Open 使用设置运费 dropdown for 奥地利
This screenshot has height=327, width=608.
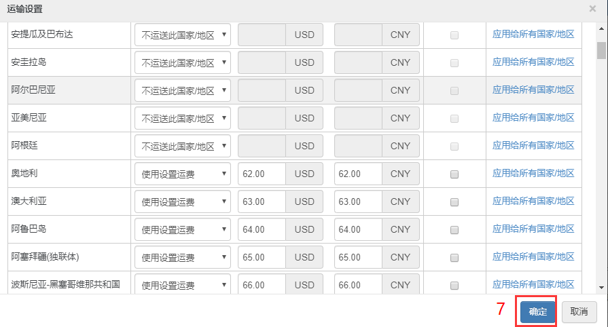tap(183, 174)
